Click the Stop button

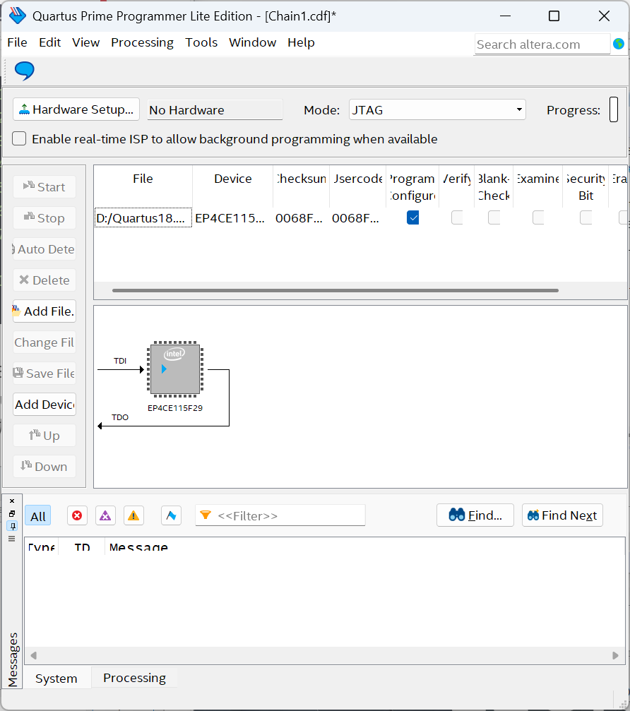tap(44, 218)
